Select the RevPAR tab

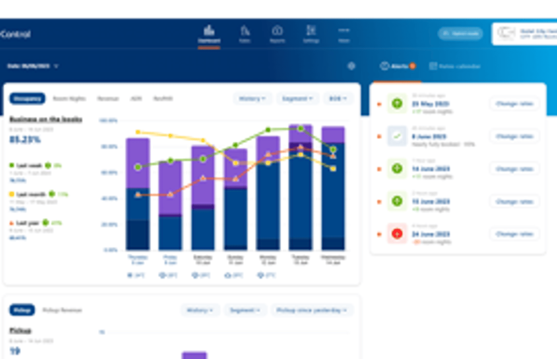[163, 98]
